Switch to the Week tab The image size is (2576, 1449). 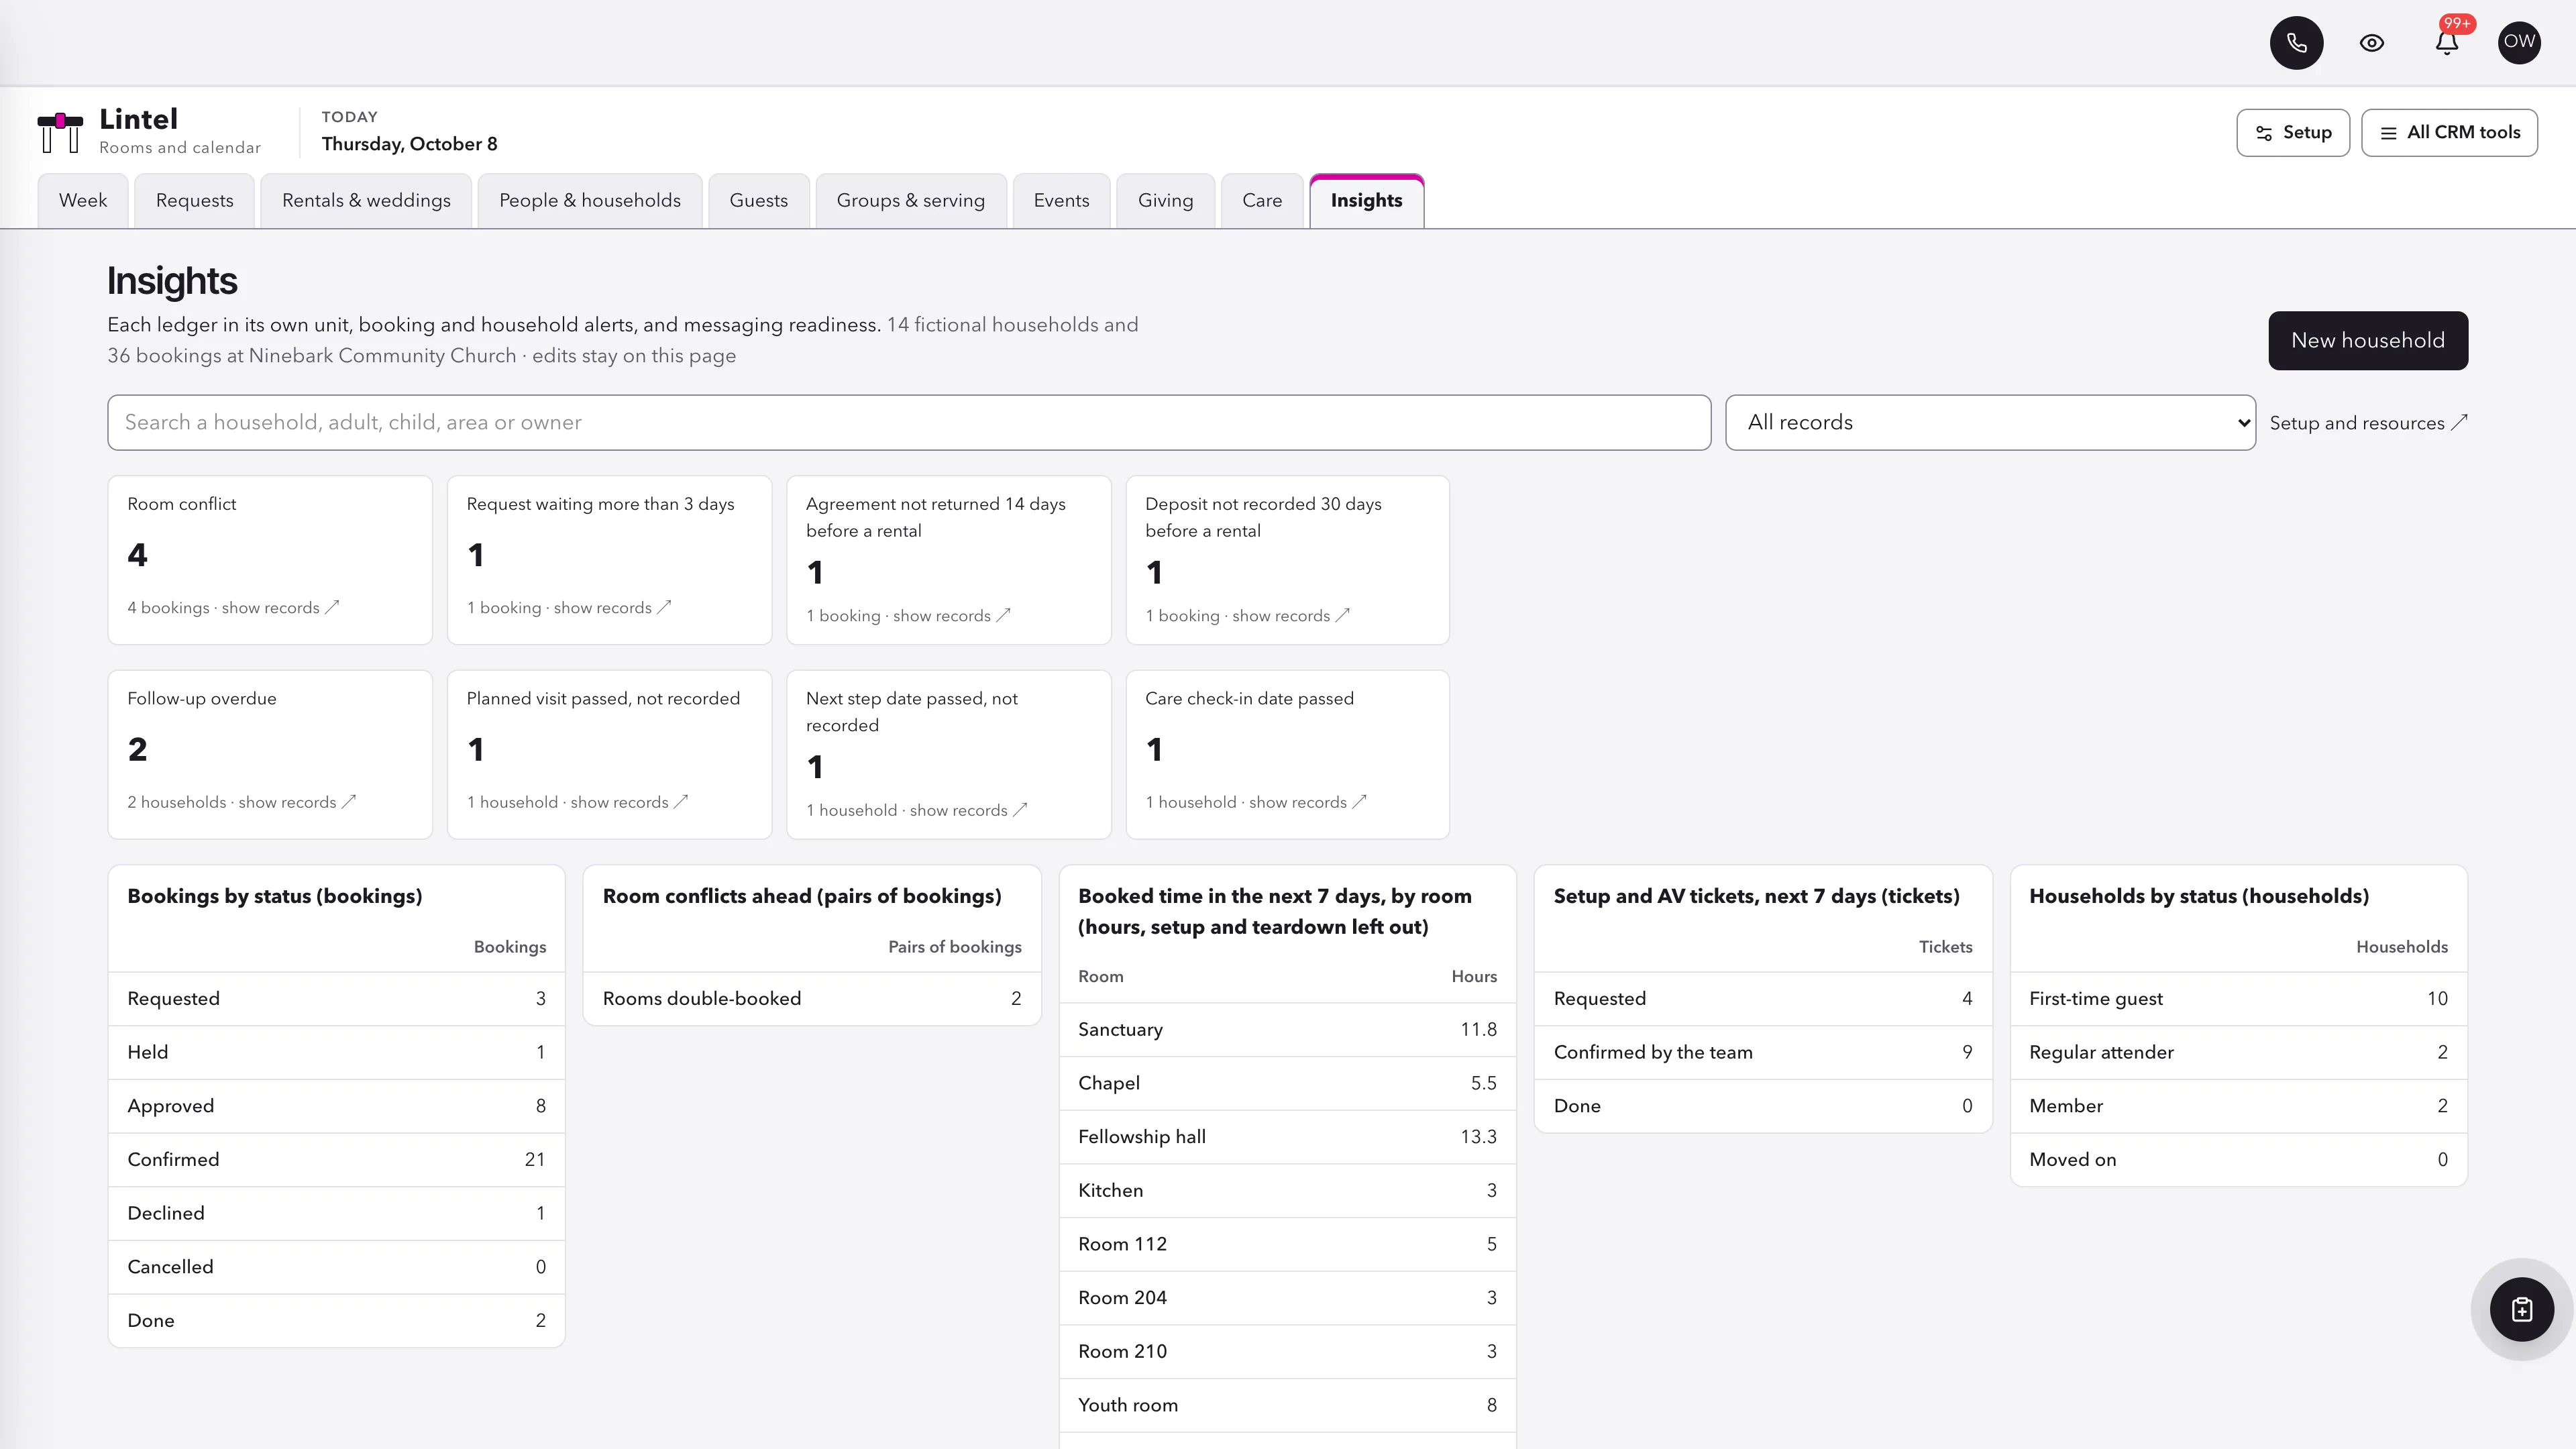click(x=83, y=201)
